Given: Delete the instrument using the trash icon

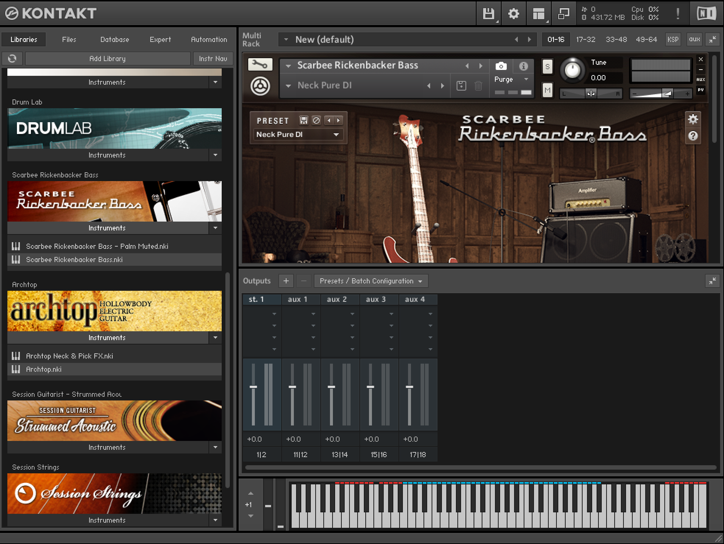Looking at the screenshot, I should pos(478,85).
